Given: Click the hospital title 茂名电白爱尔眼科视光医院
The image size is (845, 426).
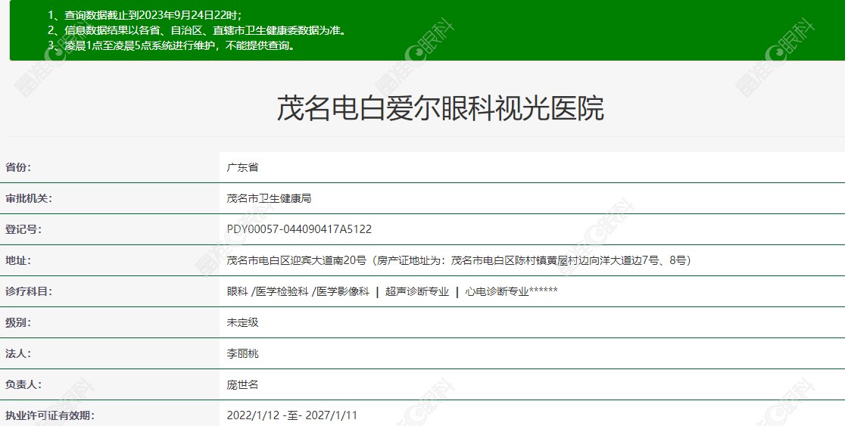Looking at the screenshot, I should [440, 108].
